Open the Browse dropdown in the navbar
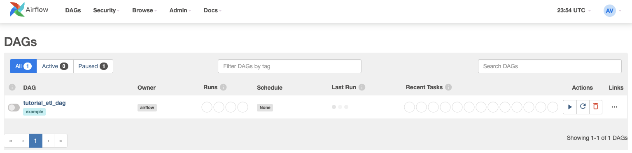 pos(145,10)
